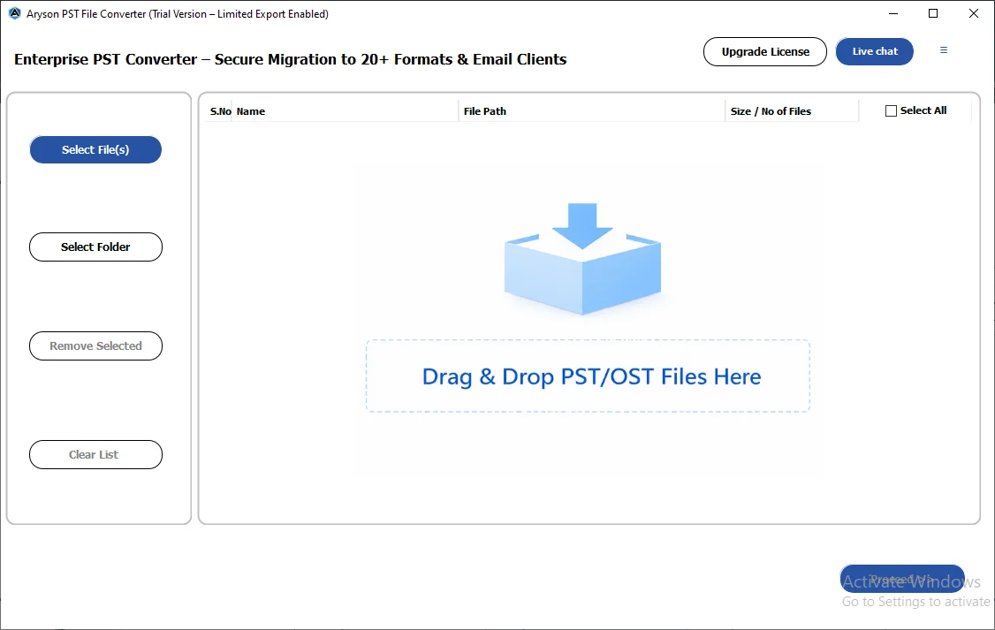995x630 pixels.
Task: Click the blue Proceed button at bottom
Action: [901, 579]
